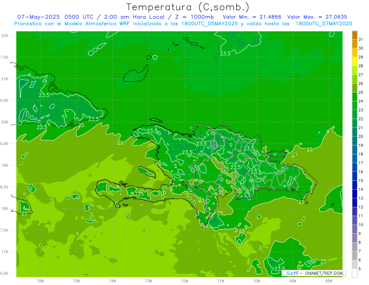This screenshot has height=285, width=369.
Task: Click the '20' value on the color scale
Action: 361,137
